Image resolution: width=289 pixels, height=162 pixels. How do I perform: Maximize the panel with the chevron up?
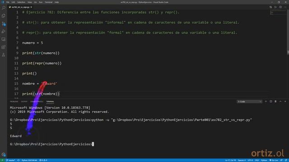coord(280,101)
